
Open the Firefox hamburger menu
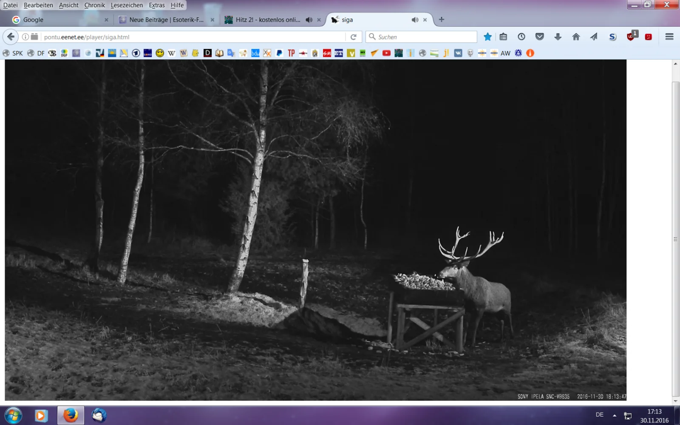(669, 37)
